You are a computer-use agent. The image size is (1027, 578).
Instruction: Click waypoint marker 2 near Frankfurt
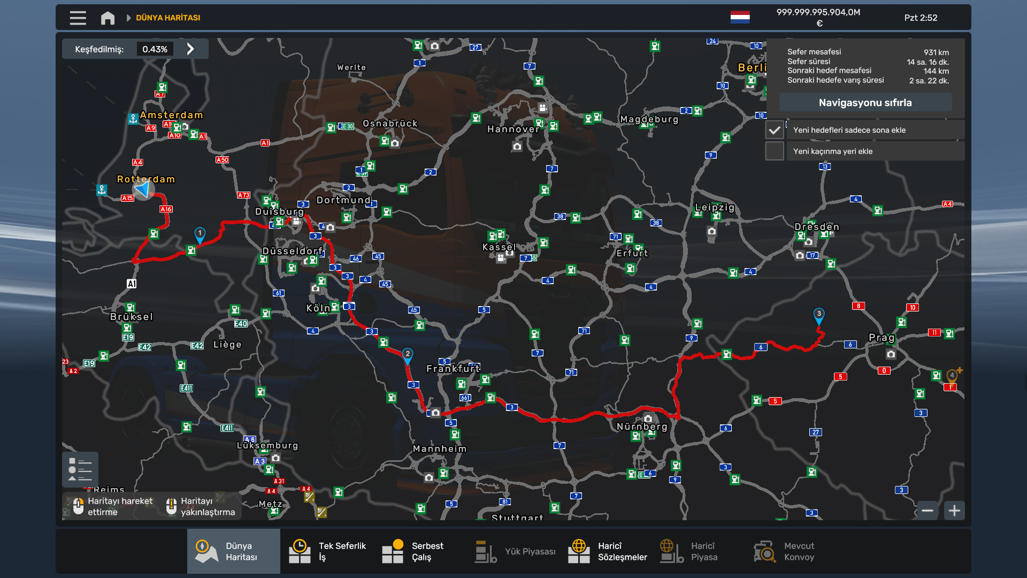tap(407, 355)
